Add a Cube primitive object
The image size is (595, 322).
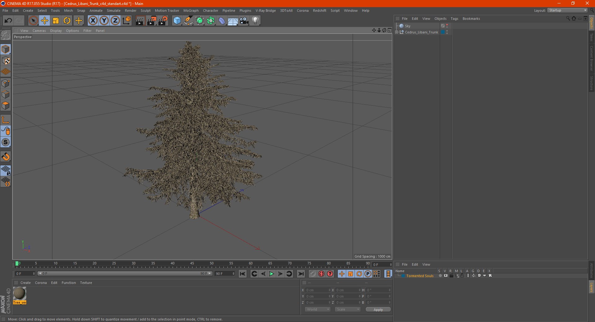pyautogui.click(x=177, y=21)
